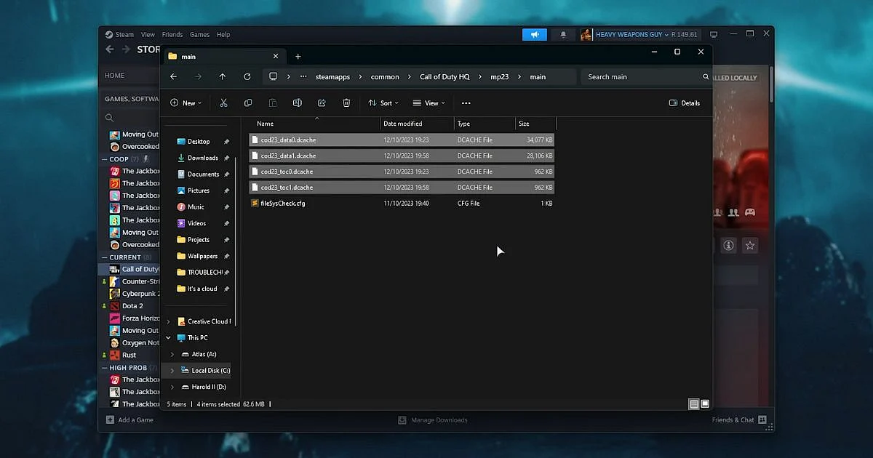Open Steam Friends menu

tap(172, 34)
